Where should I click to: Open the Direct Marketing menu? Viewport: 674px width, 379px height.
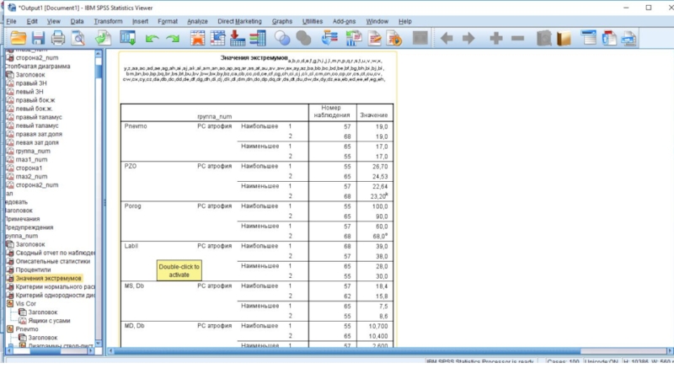click(240, 20)
